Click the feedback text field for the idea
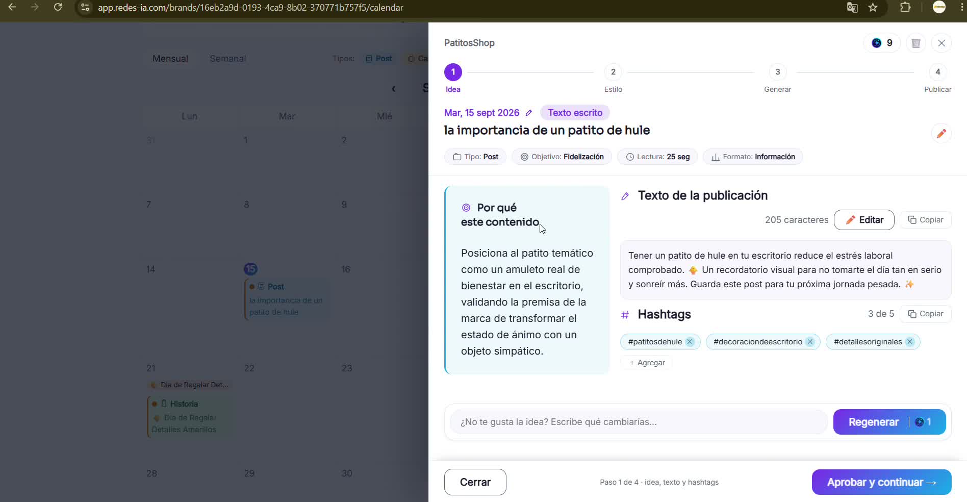967x502 pixels. tap(639, 422)
